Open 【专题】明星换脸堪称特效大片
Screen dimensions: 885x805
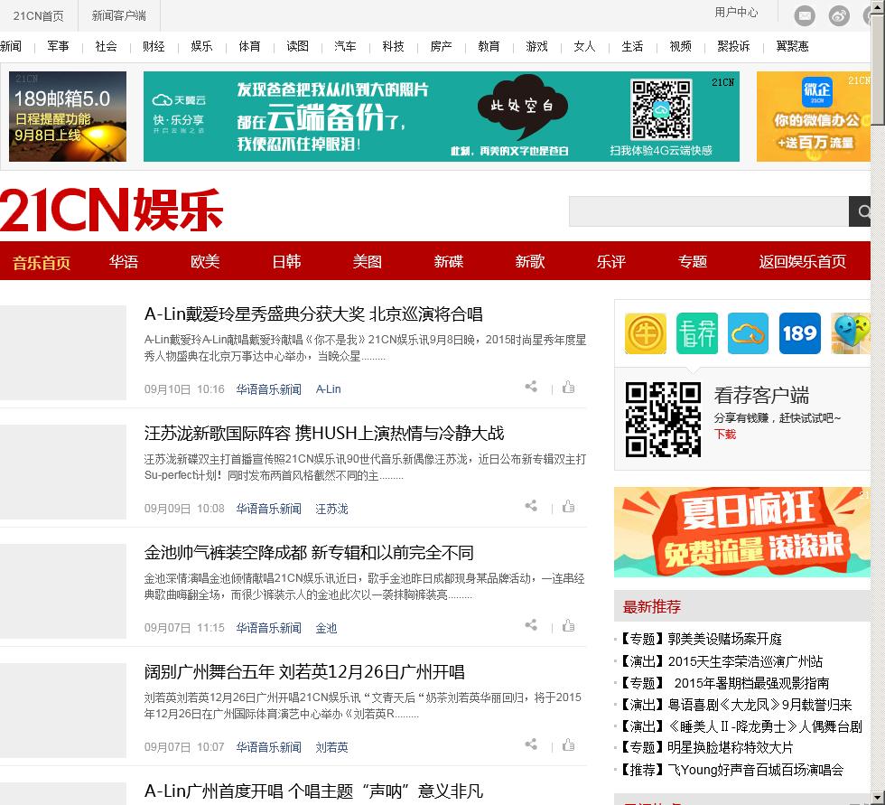coord(706,747)
